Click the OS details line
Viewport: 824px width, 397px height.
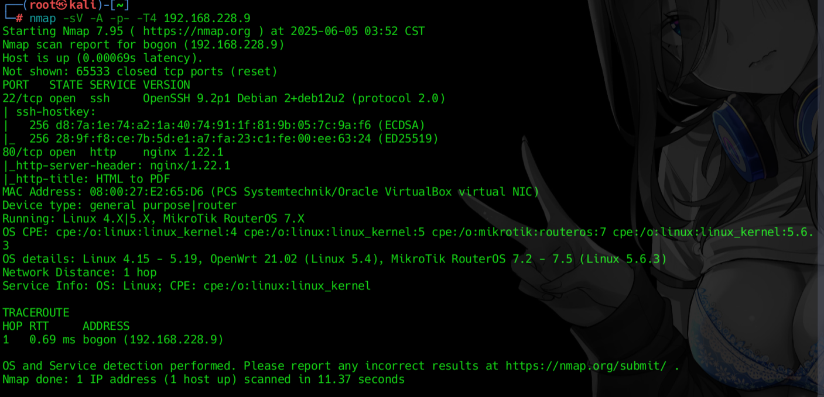334,259
